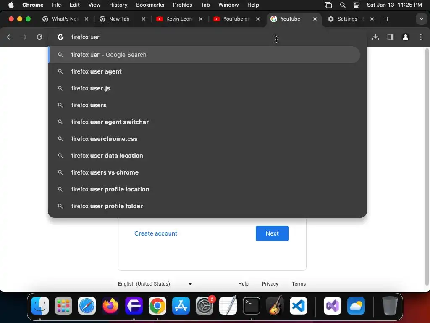Open Finder from the Dock
The image size is (430, 323).
[40, 306]
